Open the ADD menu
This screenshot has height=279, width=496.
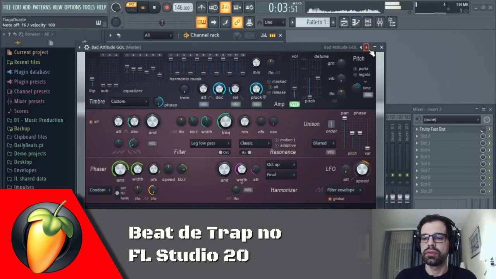[27, 7]
